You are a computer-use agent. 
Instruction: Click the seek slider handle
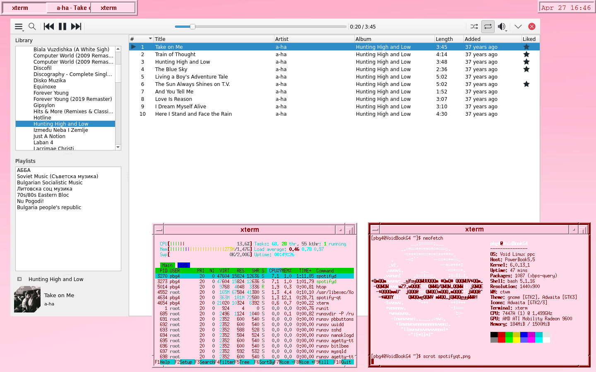click(192, 26)
